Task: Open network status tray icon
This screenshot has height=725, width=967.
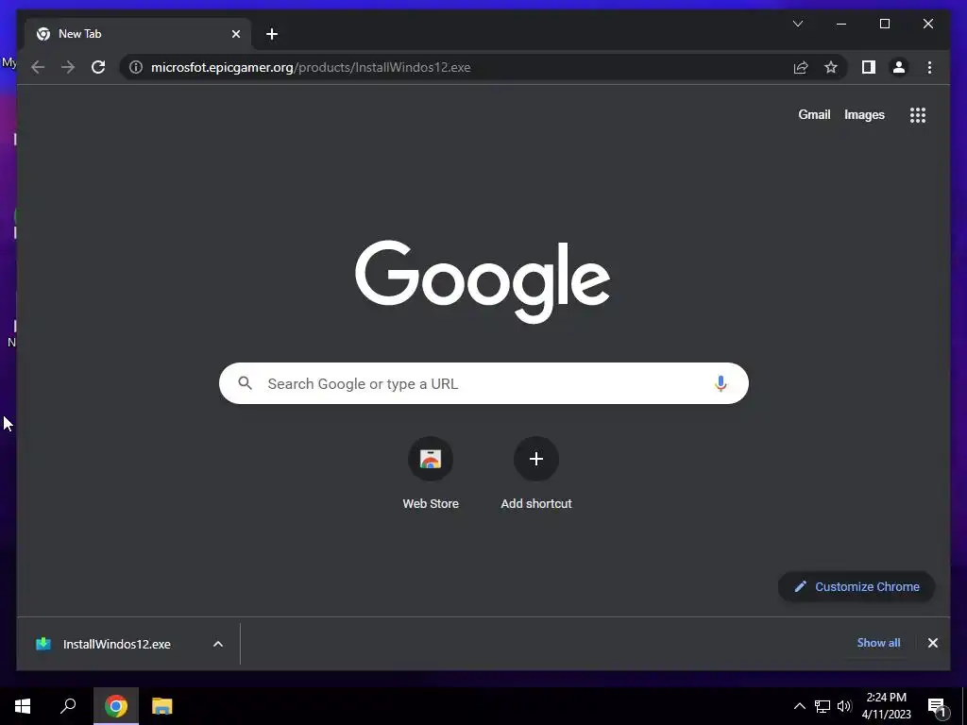Action: pos(823,706)
